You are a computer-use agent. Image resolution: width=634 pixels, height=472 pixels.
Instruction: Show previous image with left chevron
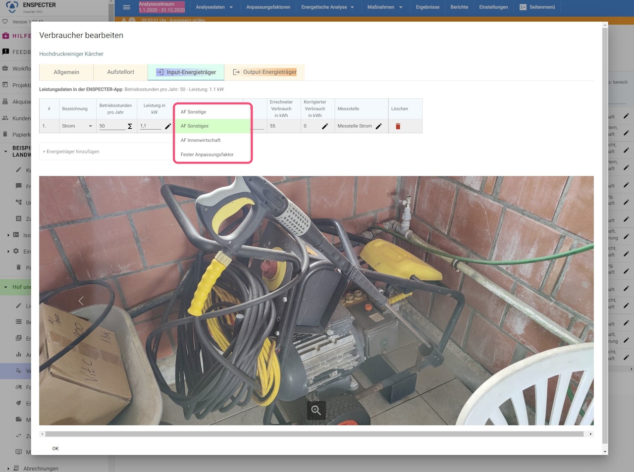81,301
